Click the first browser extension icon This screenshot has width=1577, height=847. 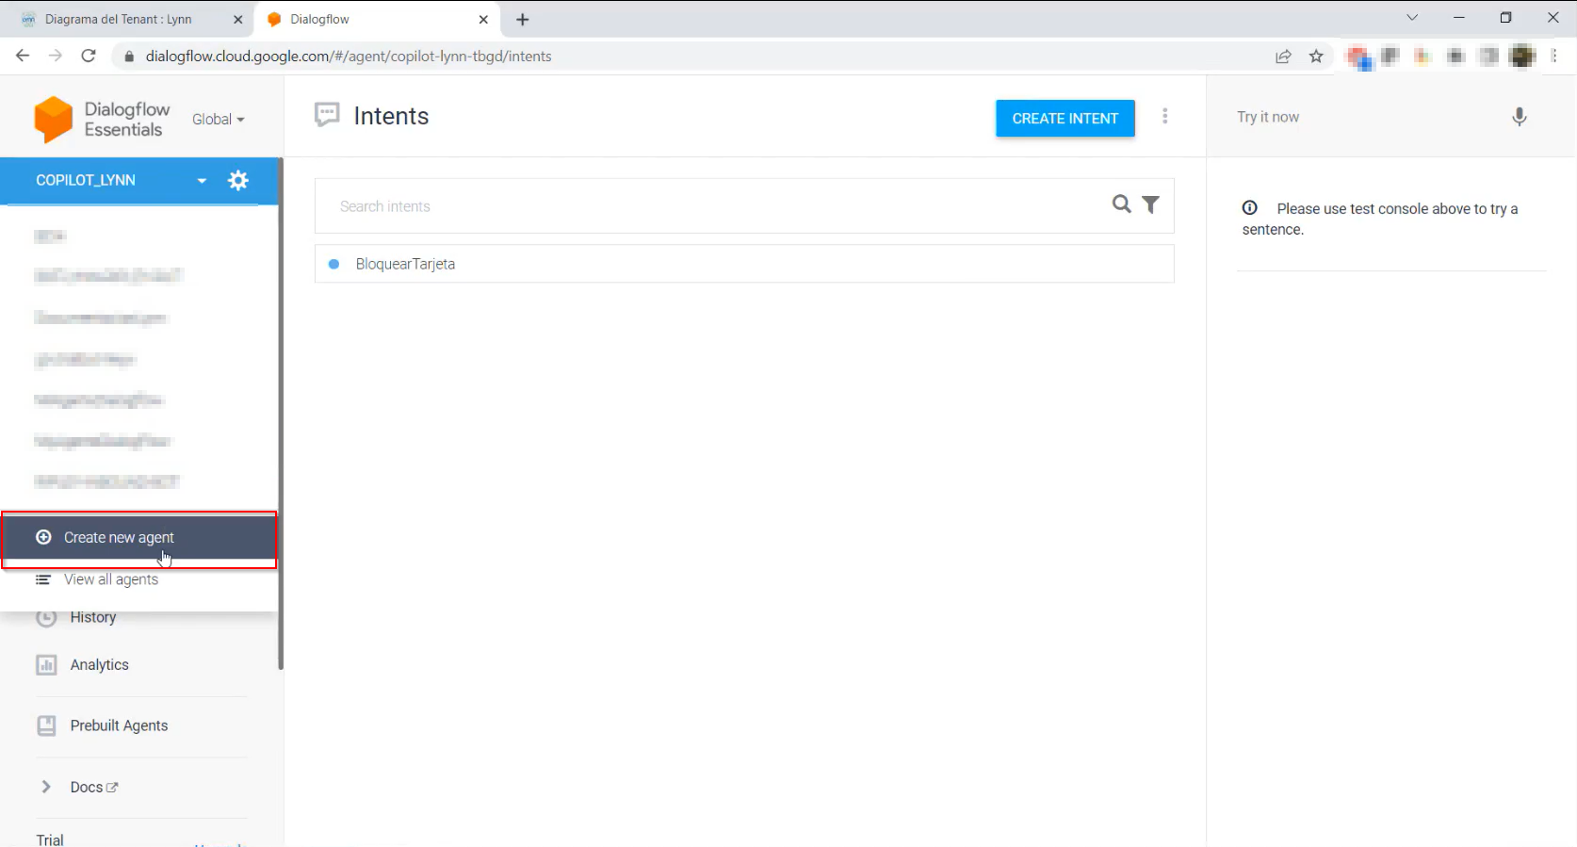point(1358,57)
